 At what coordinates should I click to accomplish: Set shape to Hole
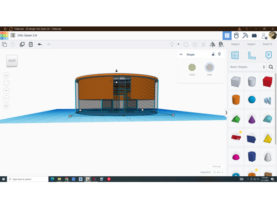point(210,67)
